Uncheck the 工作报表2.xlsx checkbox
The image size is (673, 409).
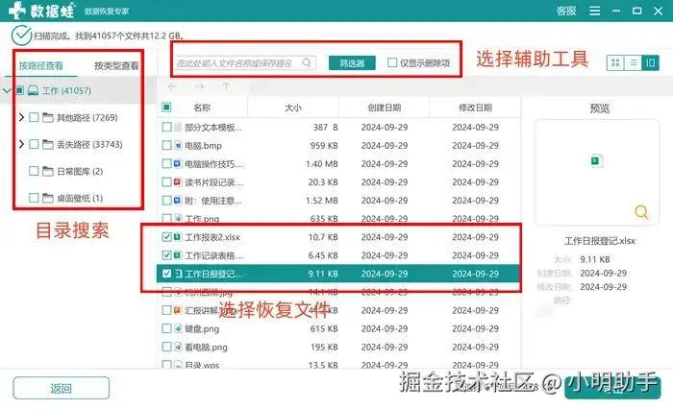(166, 236)
